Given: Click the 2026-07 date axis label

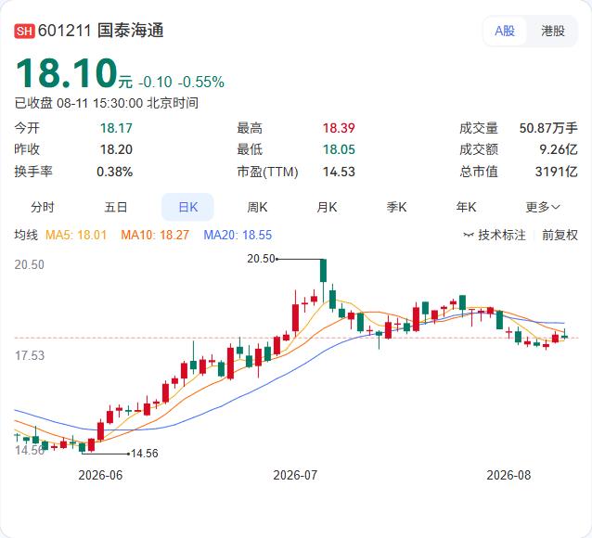Looking at the screenshot, I should point(295,475).
